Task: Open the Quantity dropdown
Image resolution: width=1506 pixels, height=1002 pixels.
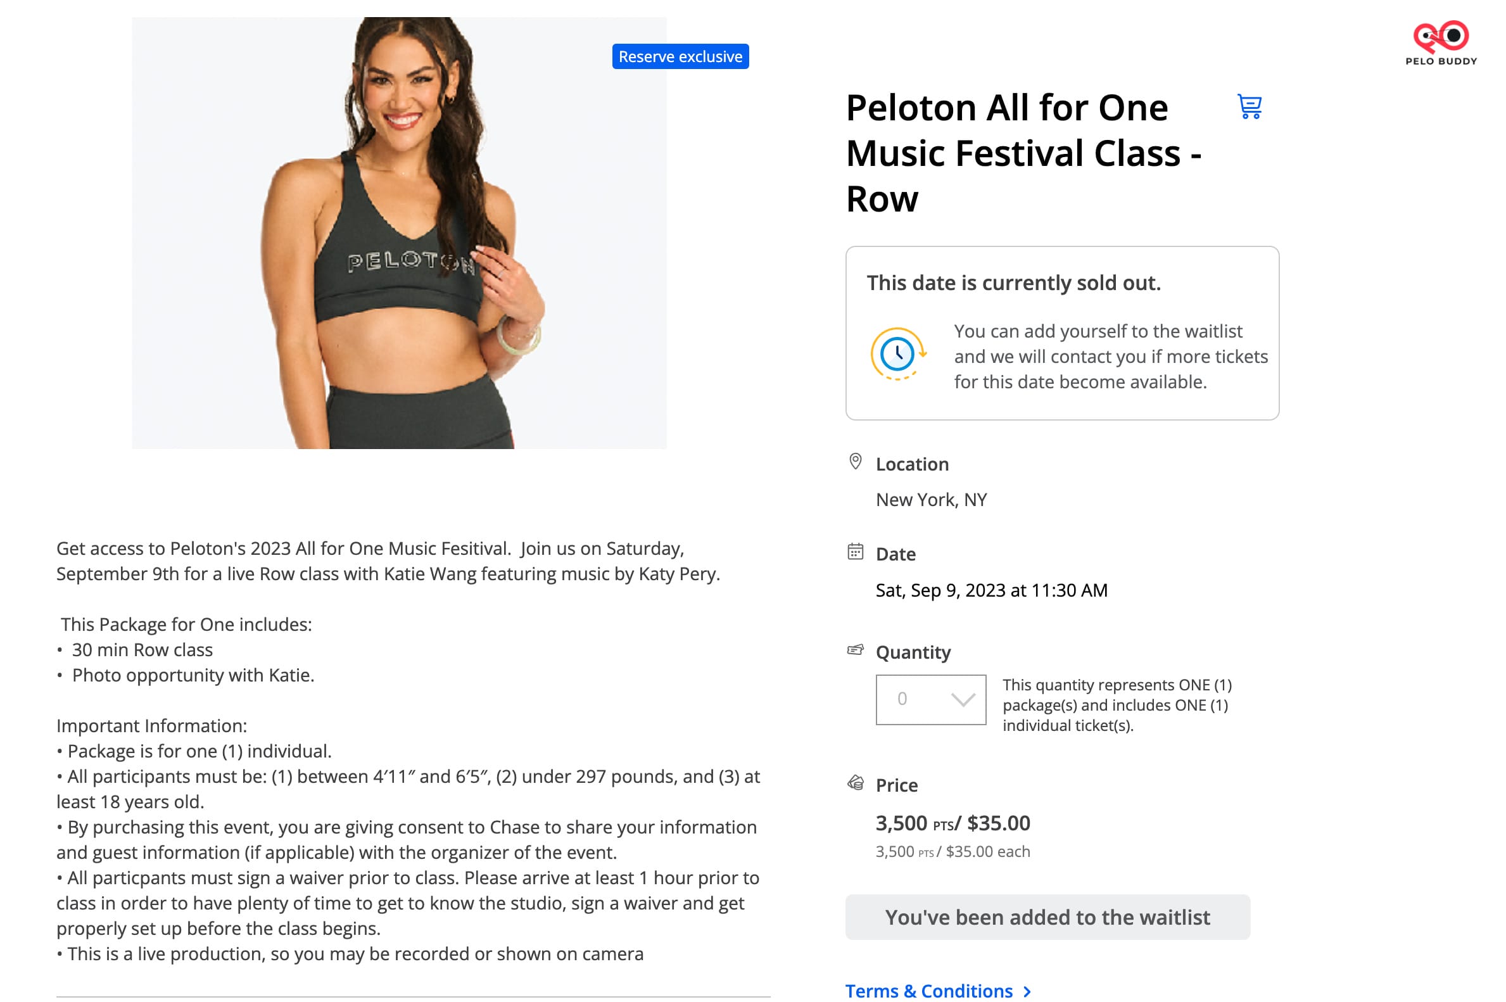Action: [930, 700]
